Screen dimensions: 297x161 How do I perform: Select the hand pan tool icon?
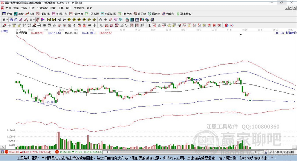point(101,20)
